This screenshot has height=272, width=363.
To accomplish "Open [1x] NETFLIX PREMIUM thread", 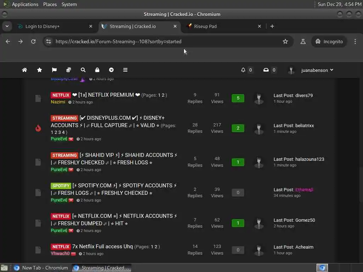I will tap(106, 95).
